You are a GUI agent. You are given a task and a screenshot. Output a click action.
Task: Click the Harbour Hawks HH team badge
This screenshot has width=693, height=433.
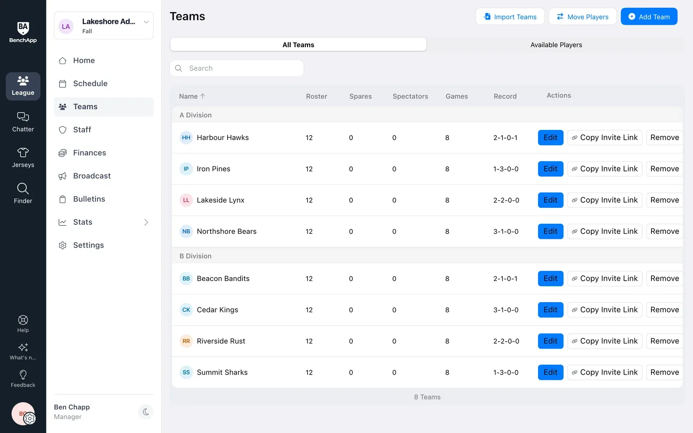coord(186,138)
